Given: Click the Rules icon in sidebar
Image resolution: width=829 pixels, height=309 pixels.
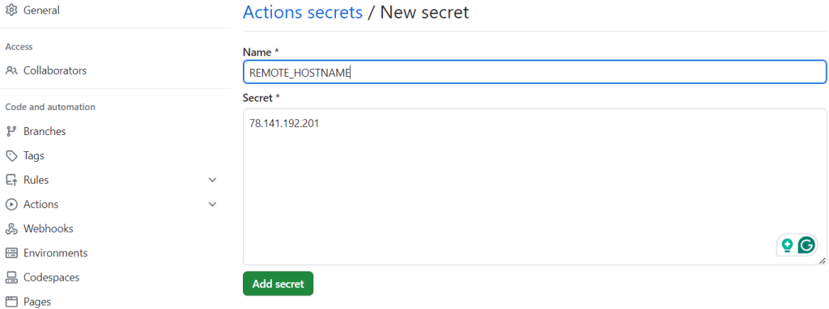Looking at the screenshot, I should 11,180.
